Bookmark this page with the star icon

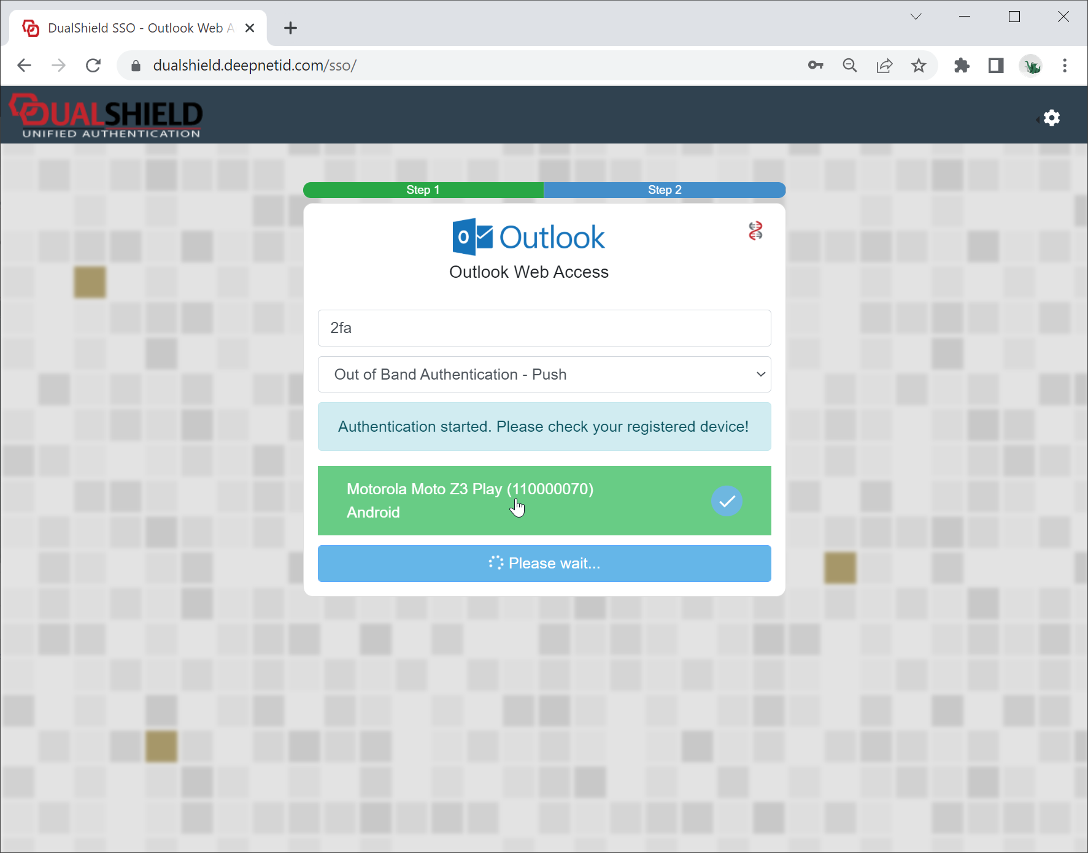coord(918,66)
